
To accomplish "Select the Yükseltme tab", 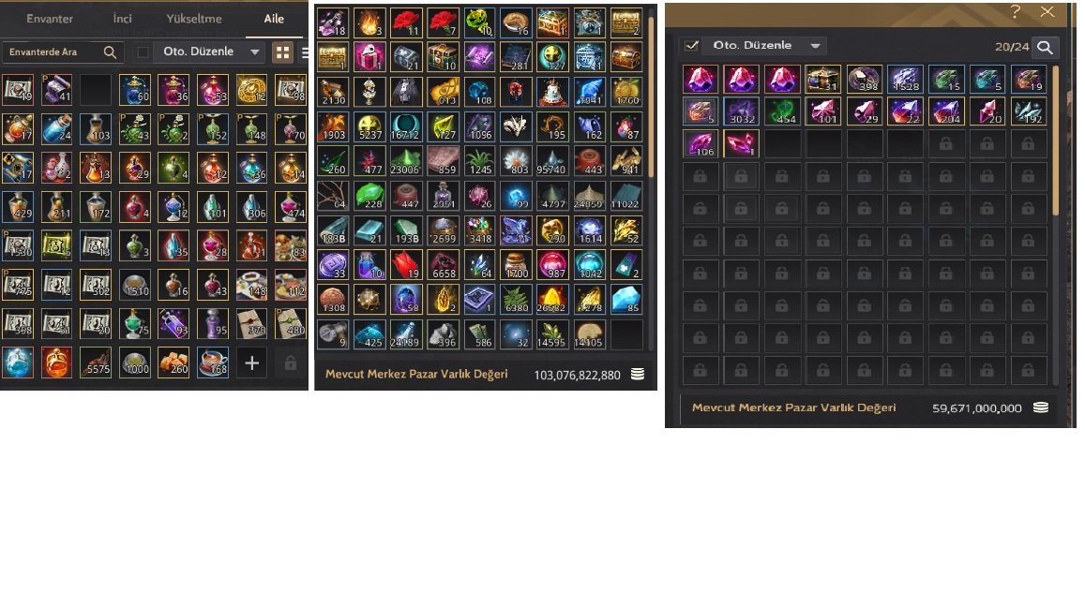I will click(194, 19).
